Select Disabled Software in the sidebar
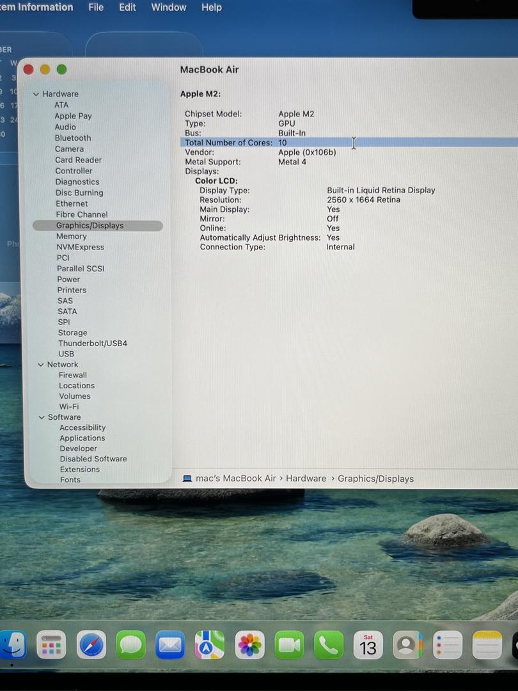Image resolution: width=518 pixels, height=691 pixels. [x=93, y=459]
